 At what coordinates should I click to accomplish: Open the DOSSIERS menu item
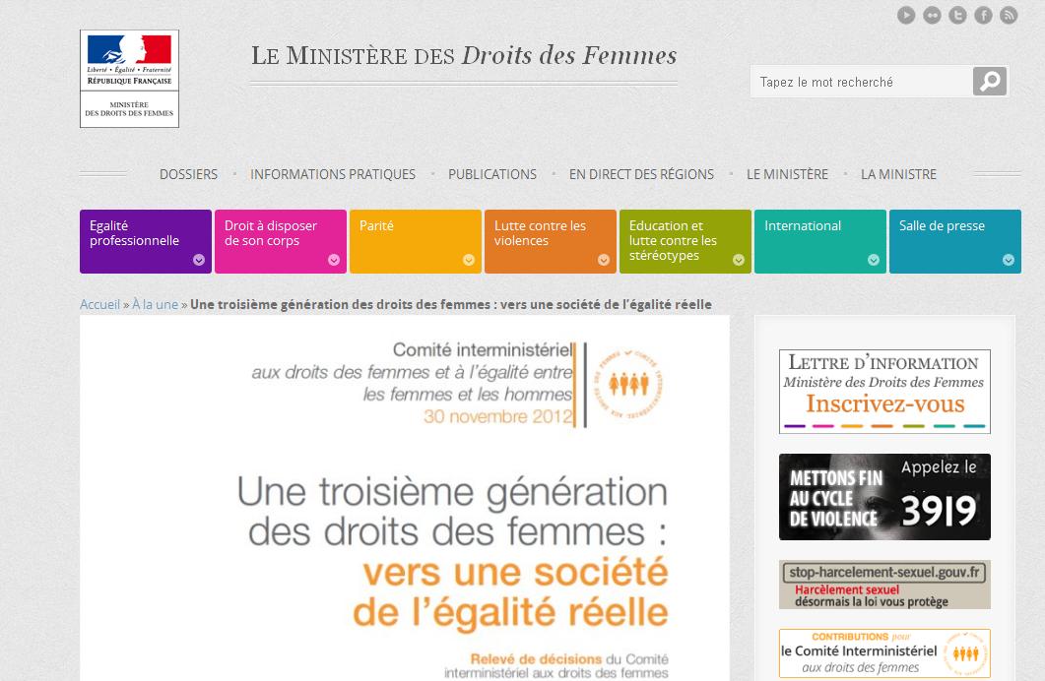[188, 174]
